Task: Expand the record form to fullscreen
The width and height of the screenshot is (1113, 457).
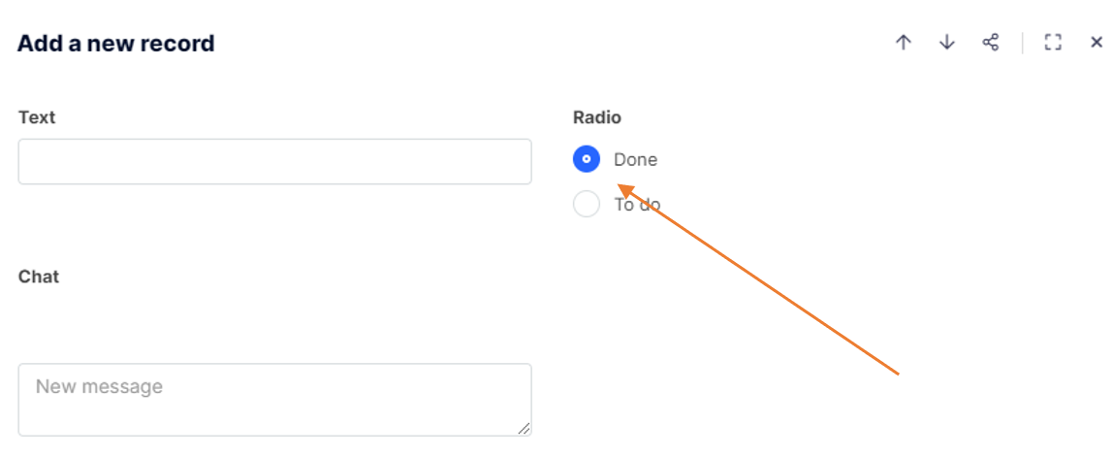Action: point(1053,43)
